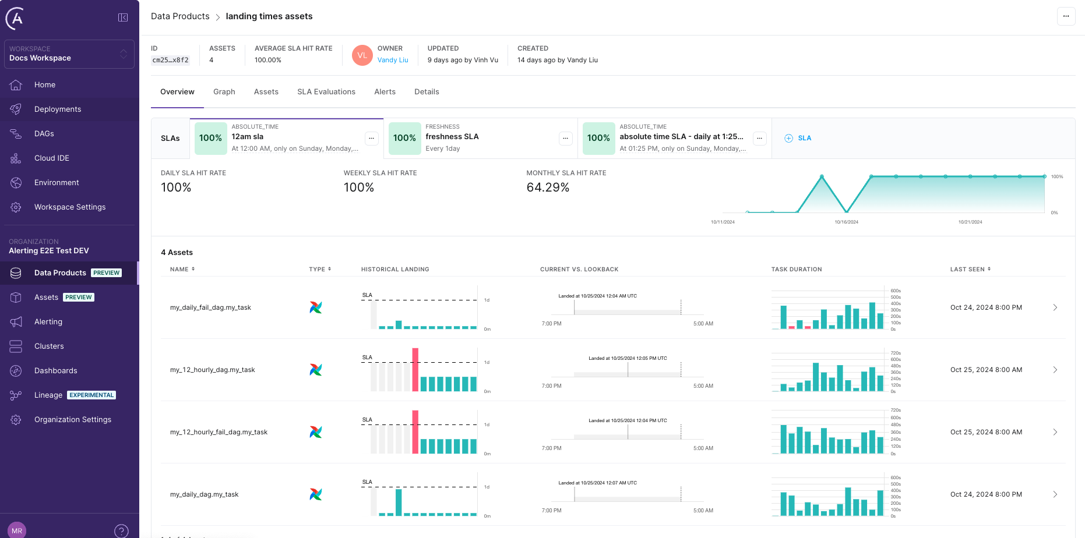This screenshot has width=1085, height=538.
Task: Open Lineage from the sidebar icon
Action: 16,395
